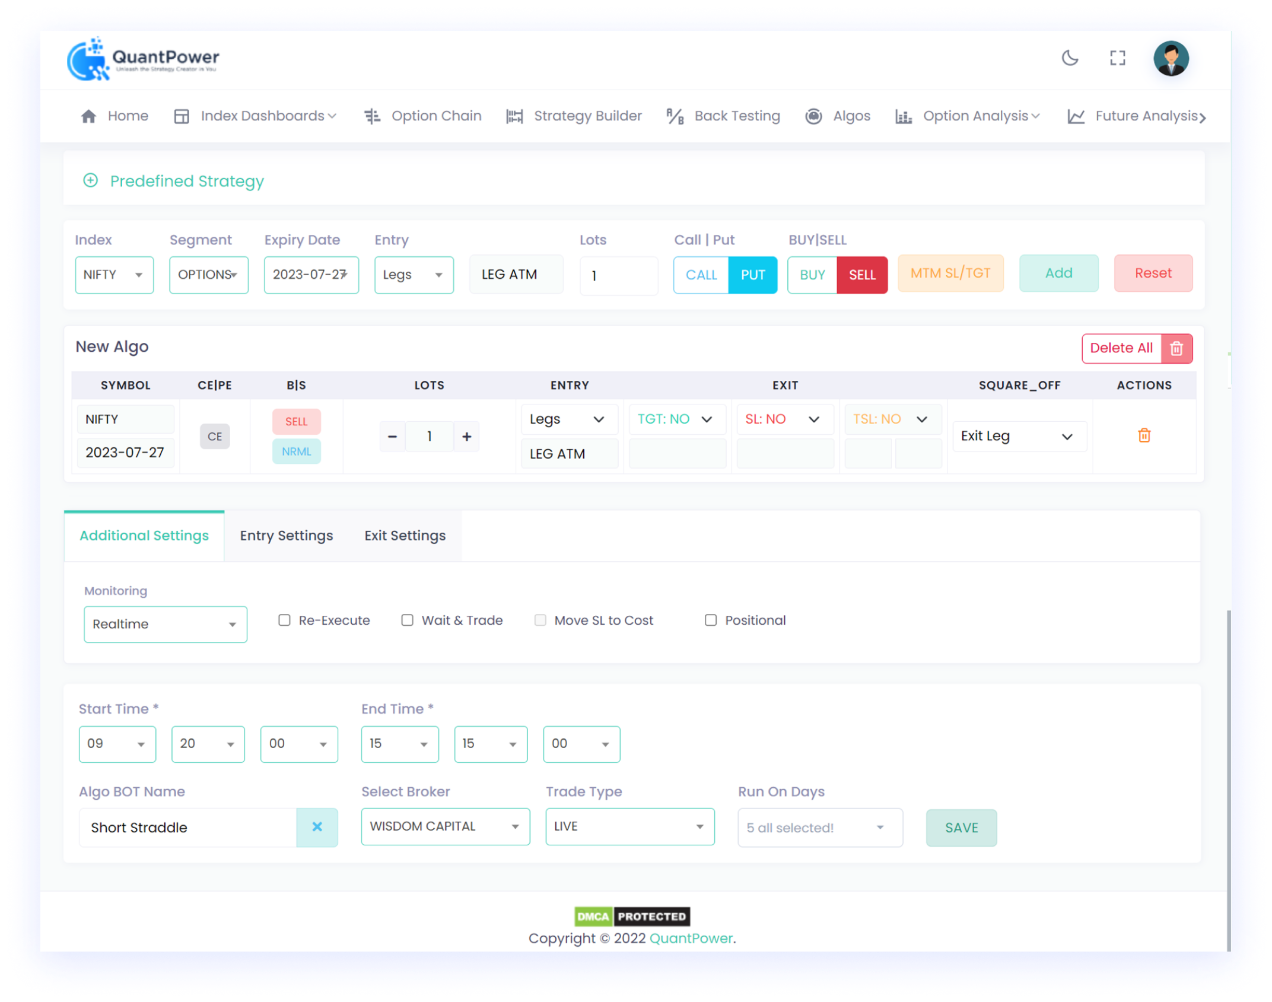
Task: Open the TGT: NO dropdown
Action: [x=677, y=419]
